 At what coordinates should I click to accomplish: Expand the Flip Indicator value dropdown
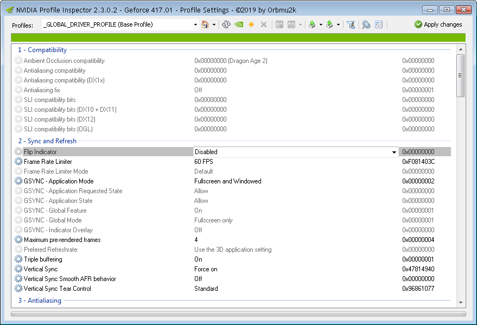click(x=394, y=152)
